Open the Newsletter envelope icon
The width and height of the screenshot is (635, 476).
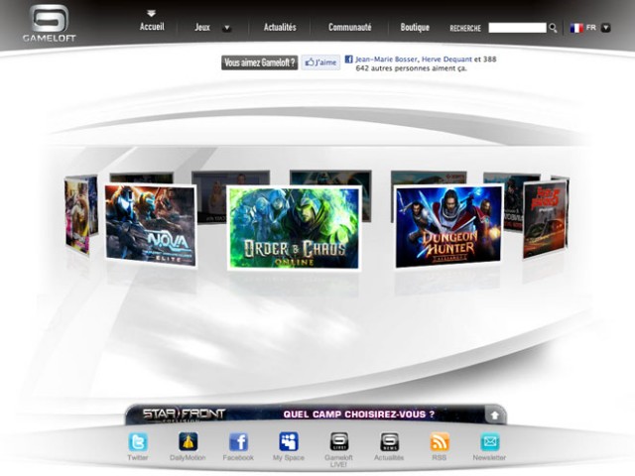pos(489,441)
